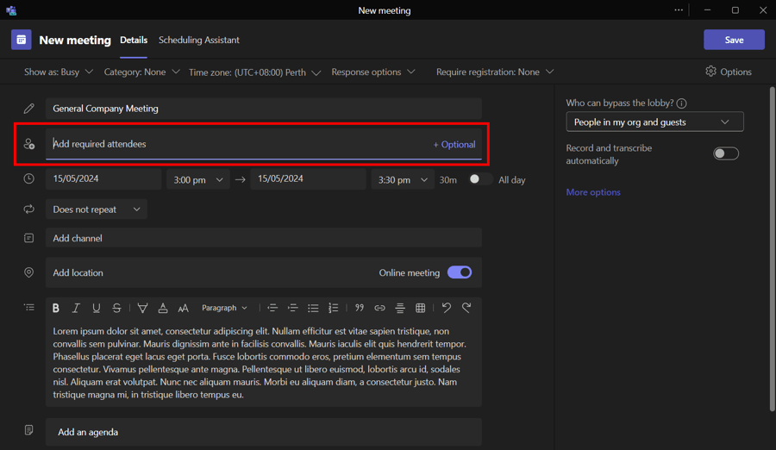776x450 pixels.
Task: Click the add attendees person icon
Action: tap(28, 144)
